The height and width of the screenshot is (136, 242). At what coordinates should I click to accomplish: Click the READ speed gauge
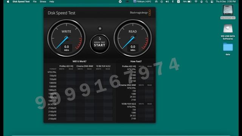(133, 38)
